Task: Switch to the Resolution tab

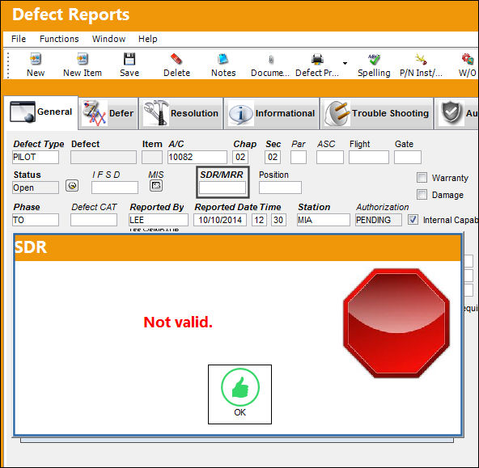Action: (x=181, y=113)
